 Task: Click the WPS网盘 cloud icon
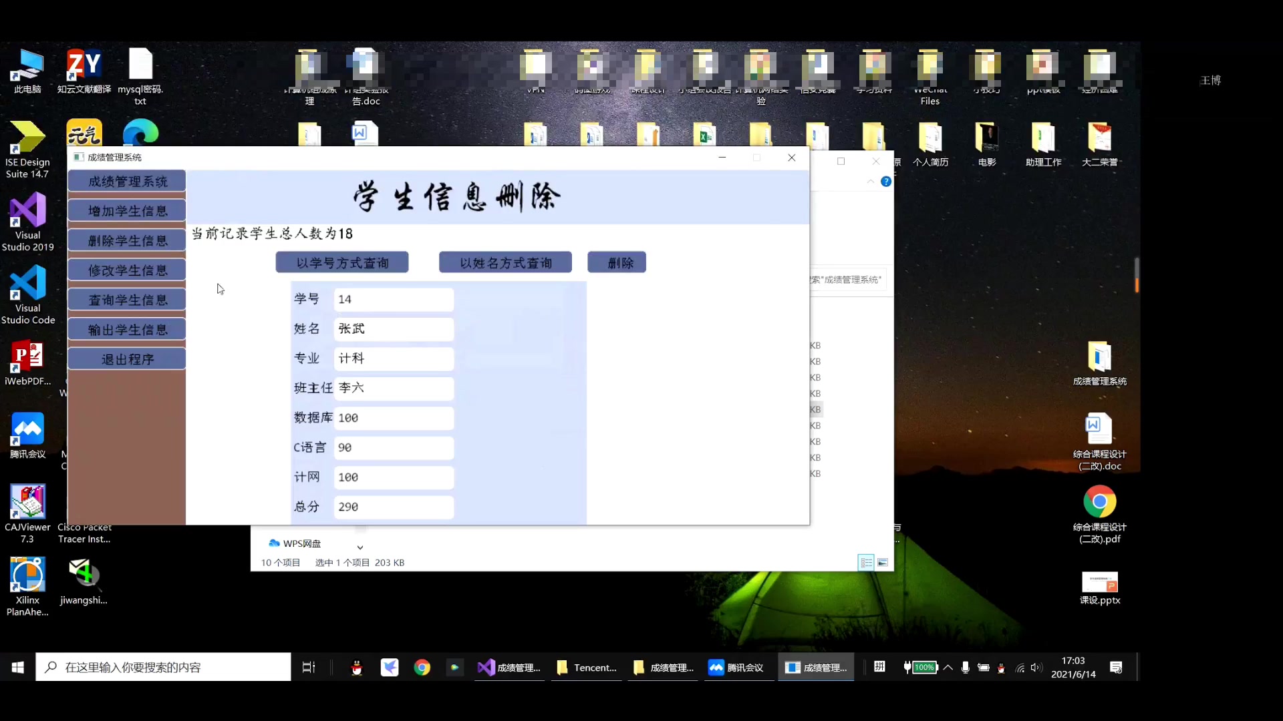click(275, 543)
